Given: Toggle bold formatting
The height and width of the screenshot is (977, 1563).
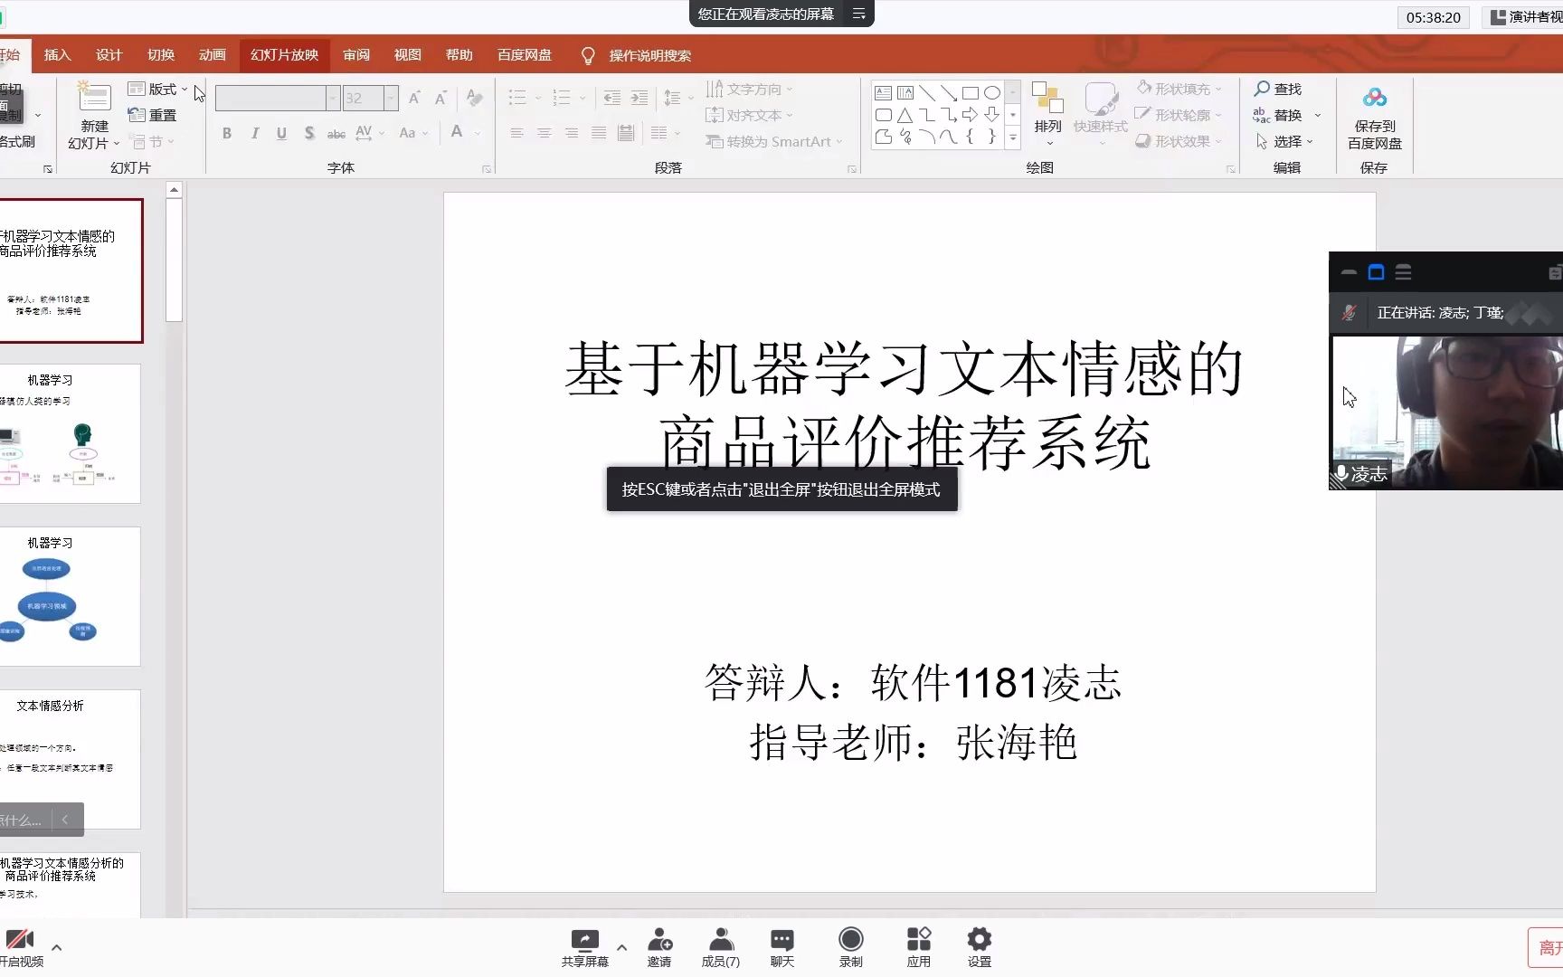Looking at the screenshot, I should point(227,132).
